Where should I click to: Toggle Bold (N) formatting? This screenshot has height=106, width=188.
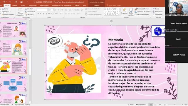38,14
